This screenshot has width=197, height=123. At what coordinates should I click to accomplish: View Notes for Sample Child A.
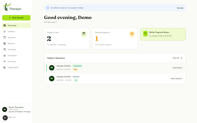pyautogui.click(x=177, y=68)
